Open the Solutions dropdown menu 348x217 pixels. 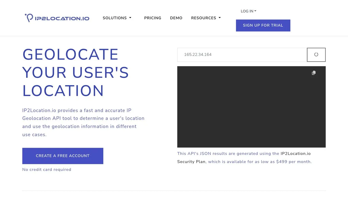[117, 18]
